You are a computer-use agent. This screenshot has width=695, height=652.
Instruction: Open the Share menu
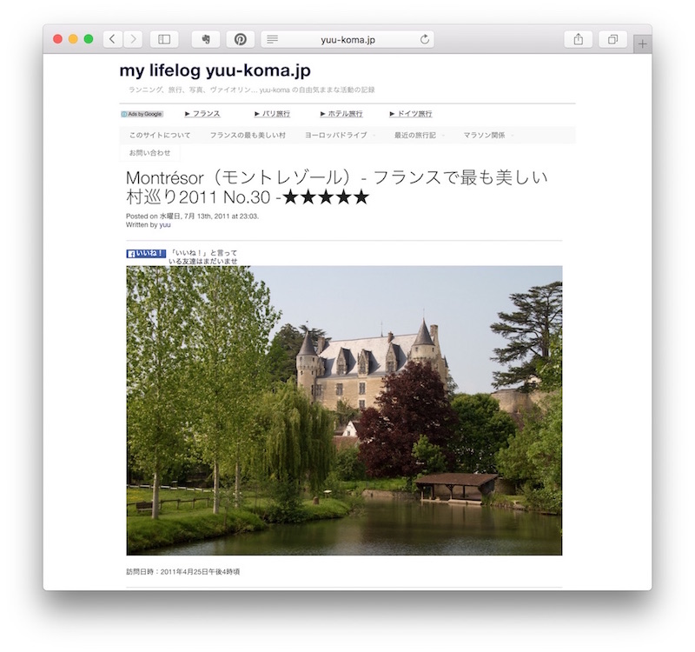[578, 39]
